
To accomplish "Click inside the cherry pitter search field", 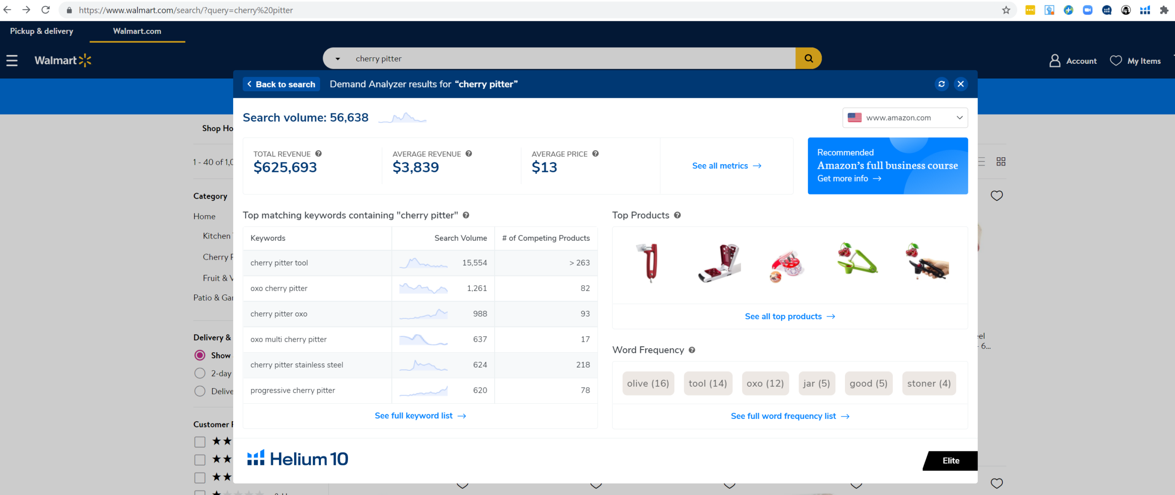I will tap(505, 58).
